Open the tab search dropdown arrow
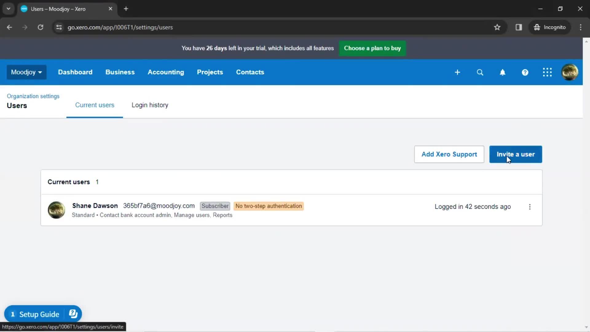Screen dimensions: 590x332 (9, 9)
